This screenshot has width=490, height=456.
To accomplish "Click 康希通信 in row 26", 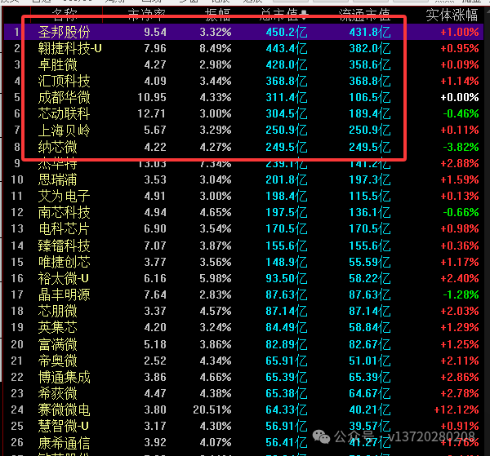I will pos(64,442).
